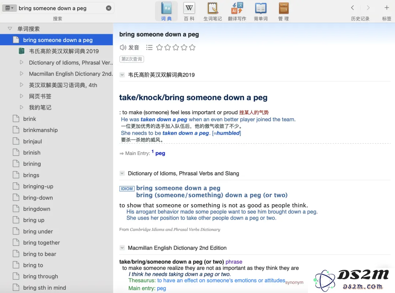Rate the word with the first star

coord(159,47)
